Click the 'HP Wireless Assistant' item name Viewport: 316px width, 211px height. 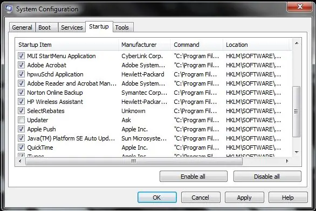tap(55, 102)
